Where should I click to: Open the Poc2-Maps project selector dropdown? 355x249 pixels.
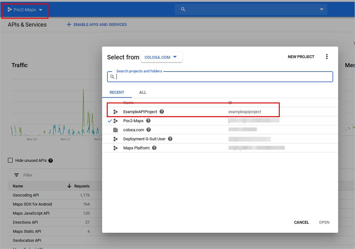(x=25, y=10)
